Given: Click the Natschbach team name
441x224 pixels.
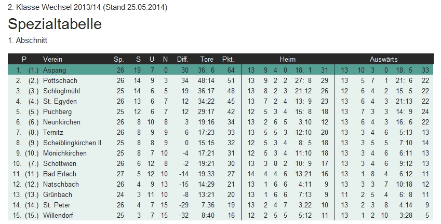Looking at the screenshot, I should coord(60,184).
